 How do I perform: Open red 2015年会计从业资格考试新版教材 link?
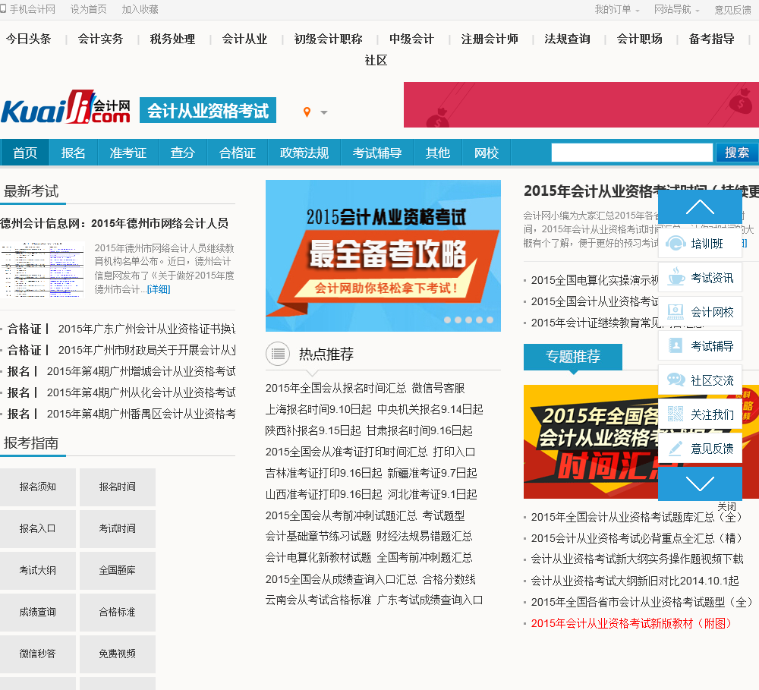[x=631, y=623]
